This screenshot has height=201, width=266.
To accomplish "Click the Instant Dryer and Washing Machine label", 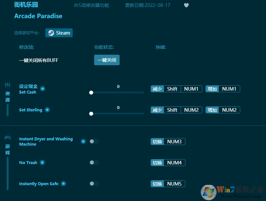I will [46, 141].
